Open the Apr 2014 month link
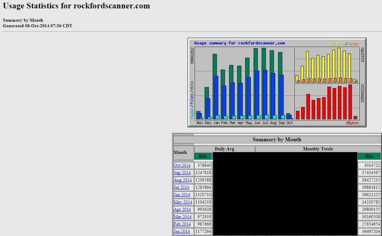This screenshot has width=382, height=236. click(x=182, y=209)
